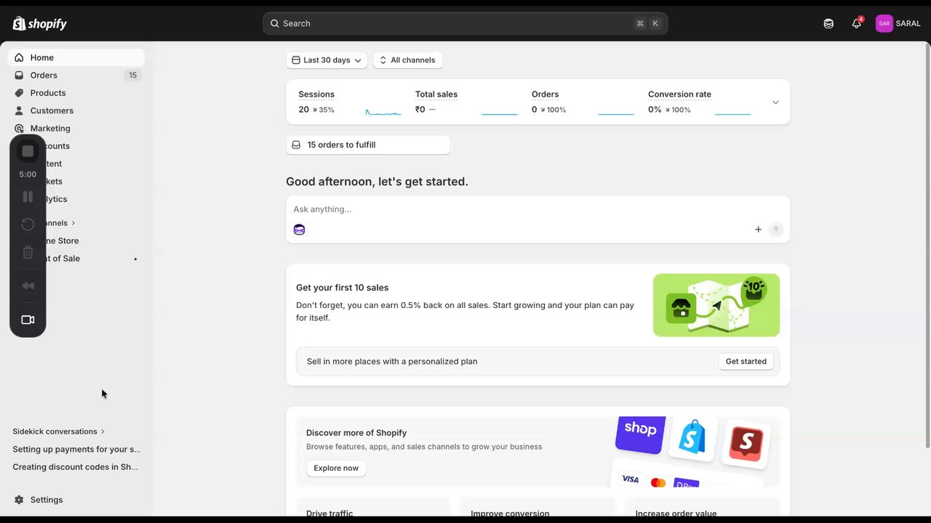
Task: Expand the metrics panel chevron
Action: coord(775,102)
